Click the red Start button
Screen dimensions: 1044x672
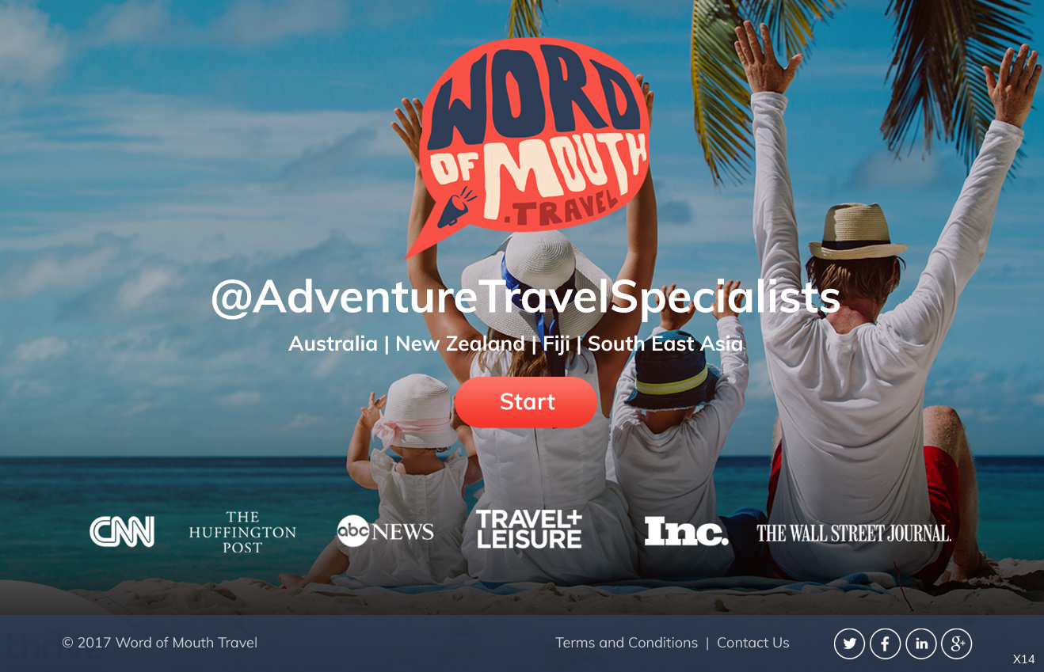click(x=526, y=402)
